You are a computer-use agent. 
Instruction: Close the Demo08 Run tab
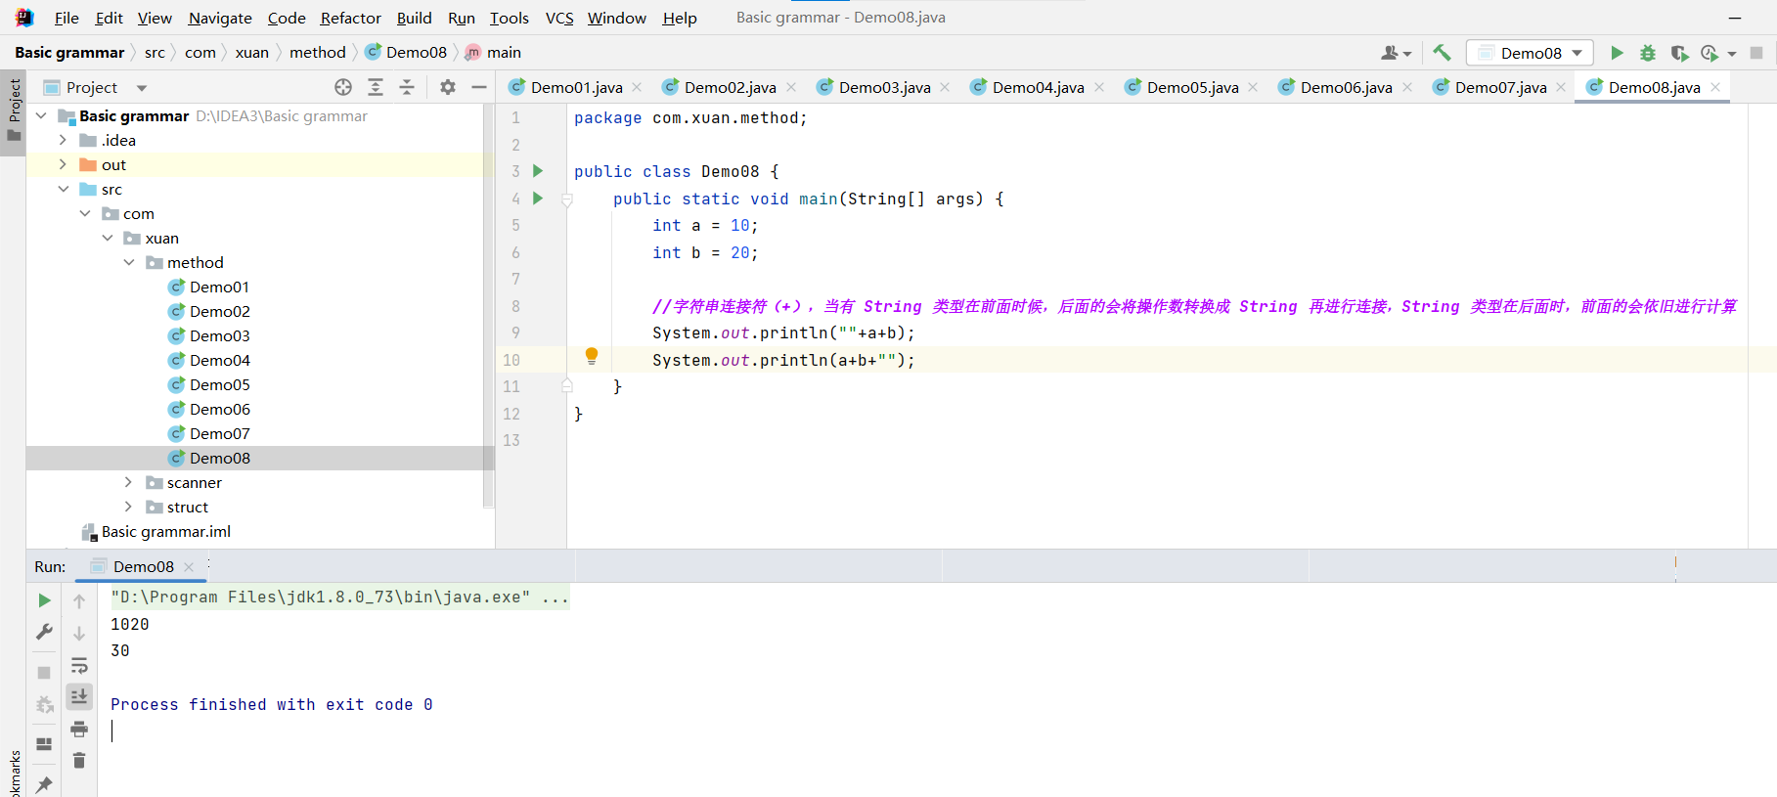point(189,567)
